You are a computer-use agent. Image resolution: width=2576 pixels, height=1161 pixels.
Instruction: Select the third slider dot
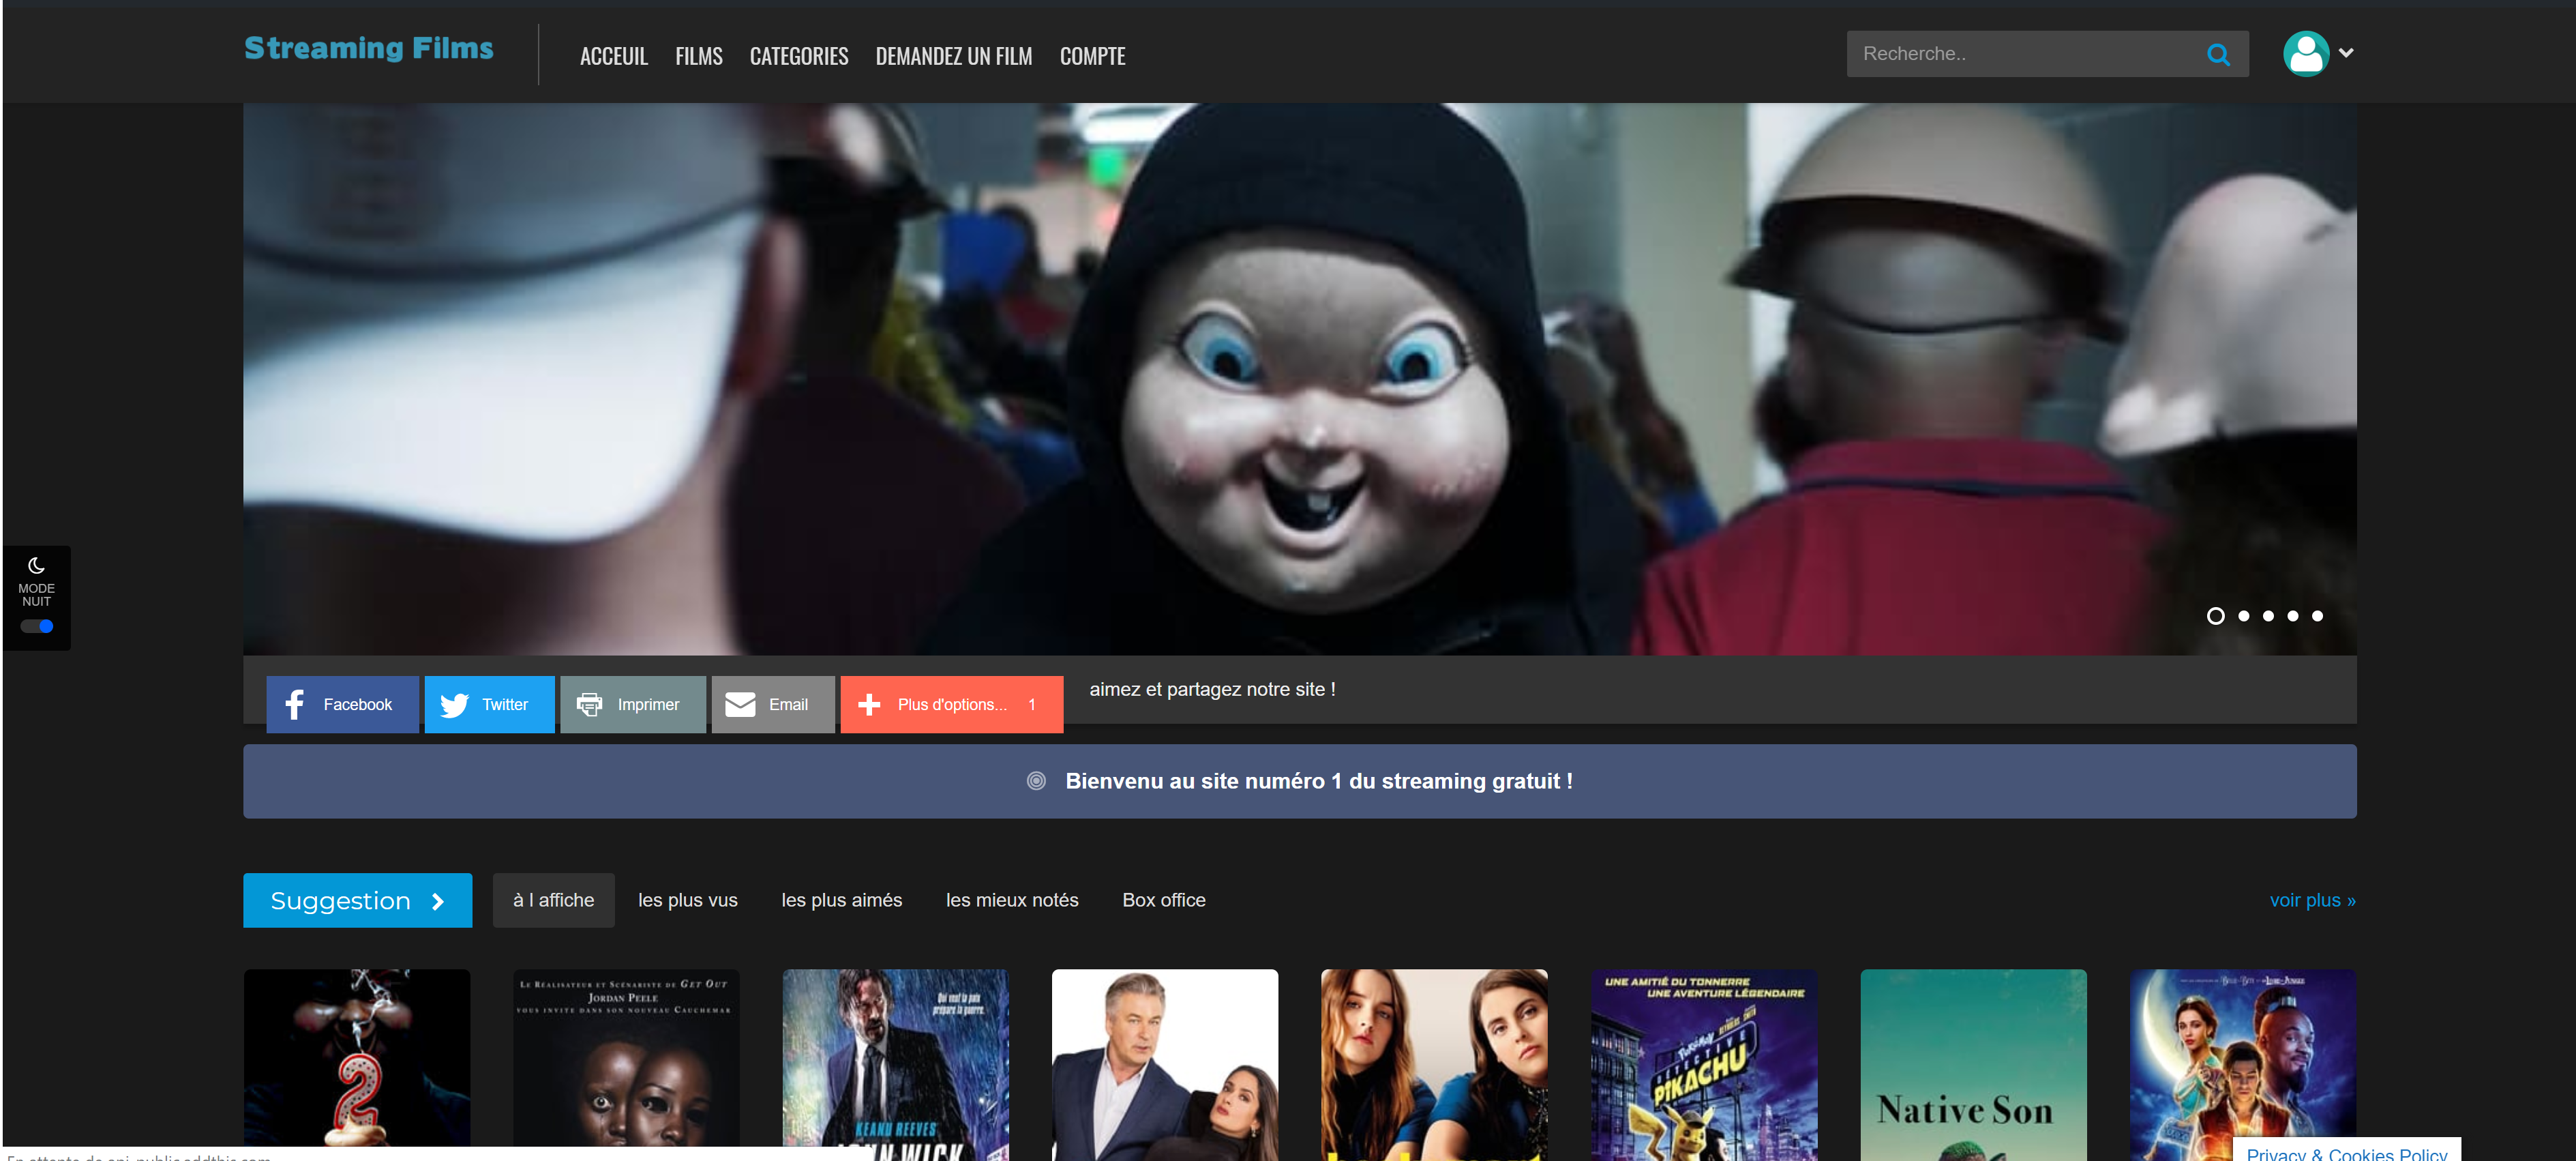(x=2268, y=617)
